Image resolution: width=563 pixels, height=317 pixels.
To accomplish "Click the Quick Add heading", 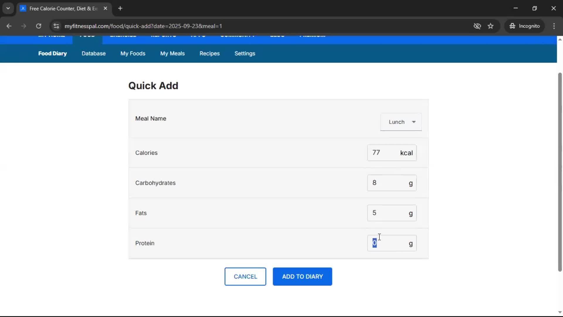I will pos(153,86).
